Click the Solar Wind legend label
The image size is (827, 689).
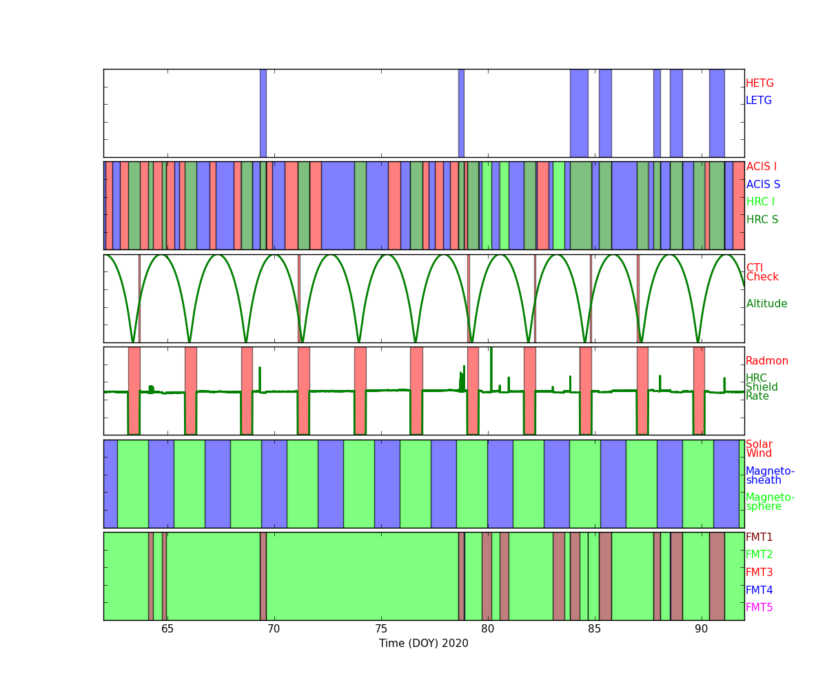click(x=759, y=449)
